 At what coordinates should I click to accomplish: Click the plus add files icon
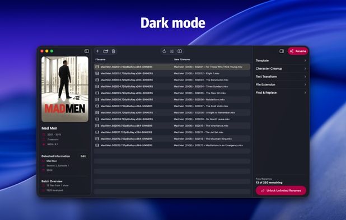[97, 51]
